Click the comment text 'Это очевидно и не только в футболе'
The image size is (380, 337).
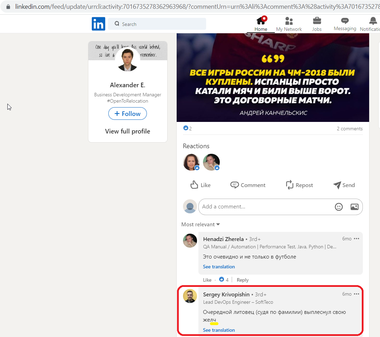click(249, 257)
